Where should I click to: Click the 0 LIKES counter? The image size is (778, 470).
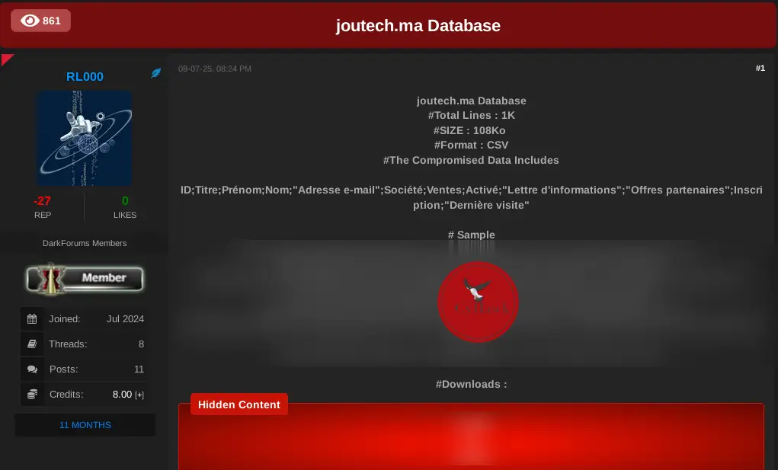pyautogui.click(x=124, y=201)
